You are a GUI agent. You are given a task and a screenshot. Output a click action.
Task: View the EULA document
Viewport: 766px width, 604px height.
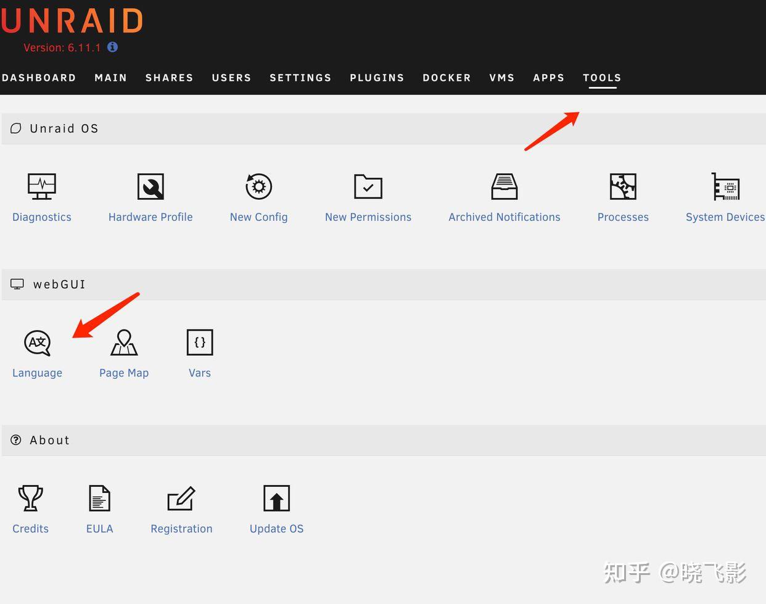[x=99, y=508]
